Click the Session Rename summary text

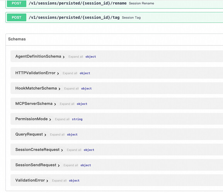141,3
